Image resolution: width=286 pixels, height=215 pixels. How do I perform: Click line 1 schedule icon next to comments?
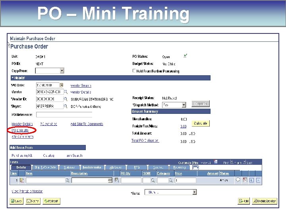coord(245,180)
